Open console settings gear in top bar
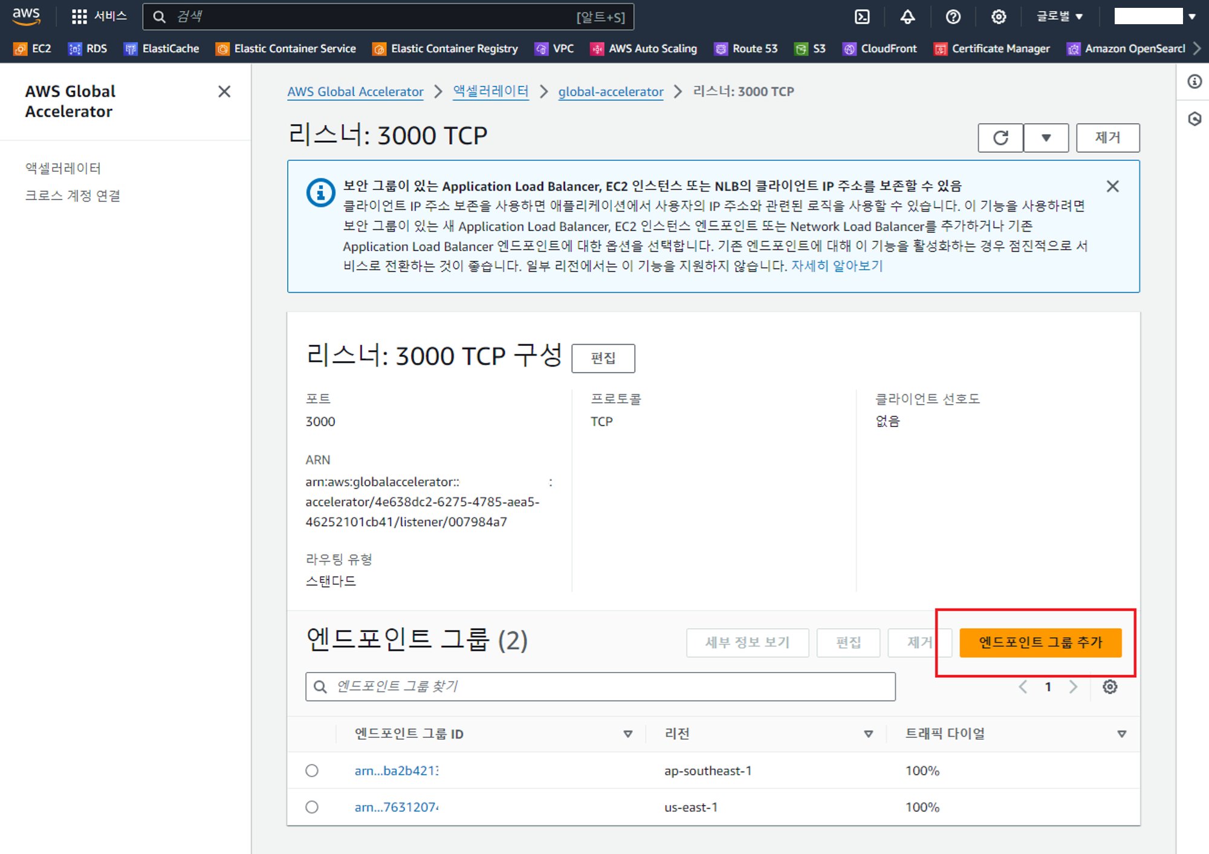This screenshot has width=1209, height=854. [999, 16]
